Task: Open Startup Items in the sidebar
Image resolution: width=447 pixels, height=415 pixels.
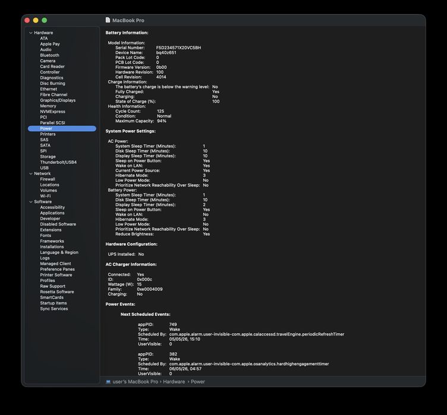Action: pos(53,303)
